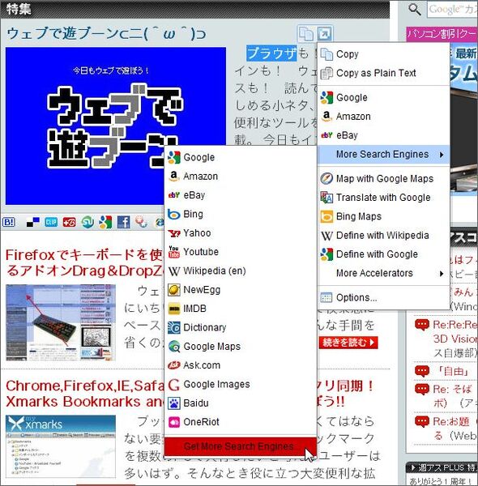478x486 pixels.
Task: Open the xmarks article thumbnail image
Action: point(61,446)
